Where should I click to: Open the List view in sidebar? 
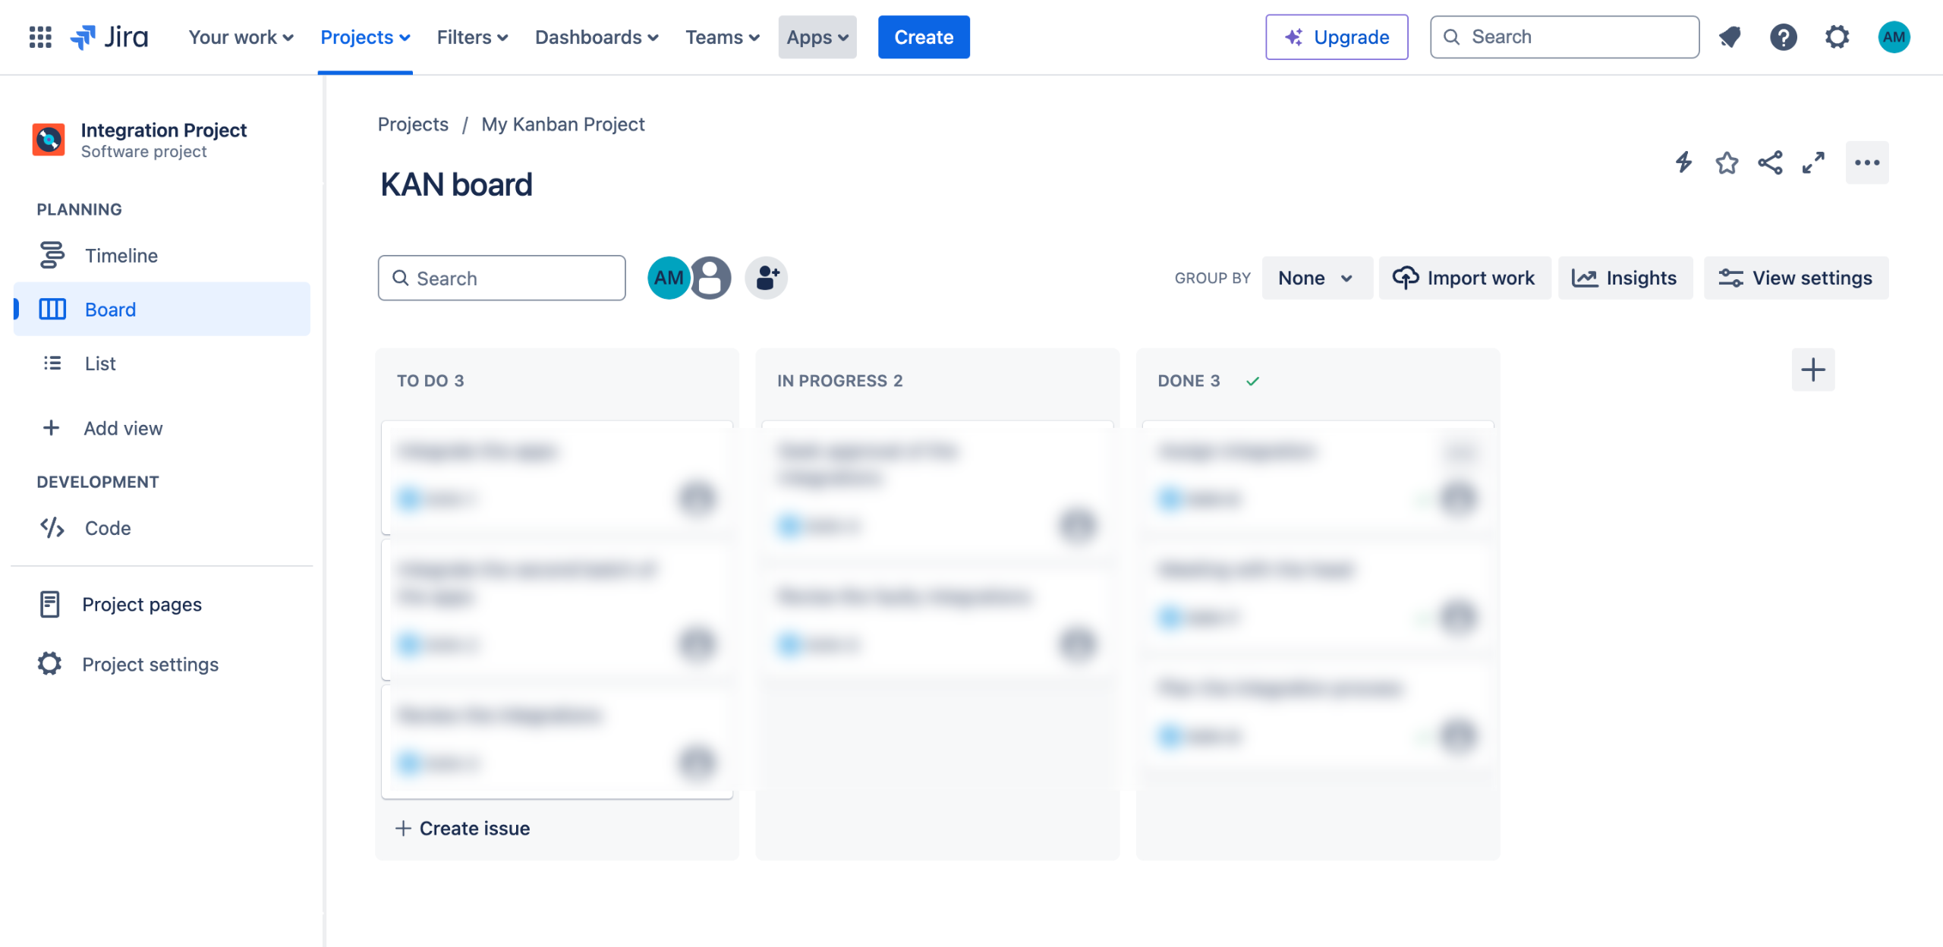coord(100,363)
